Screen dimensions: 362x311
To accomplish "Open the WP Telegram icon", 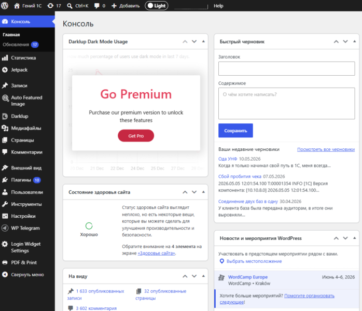I will point(5,228).
